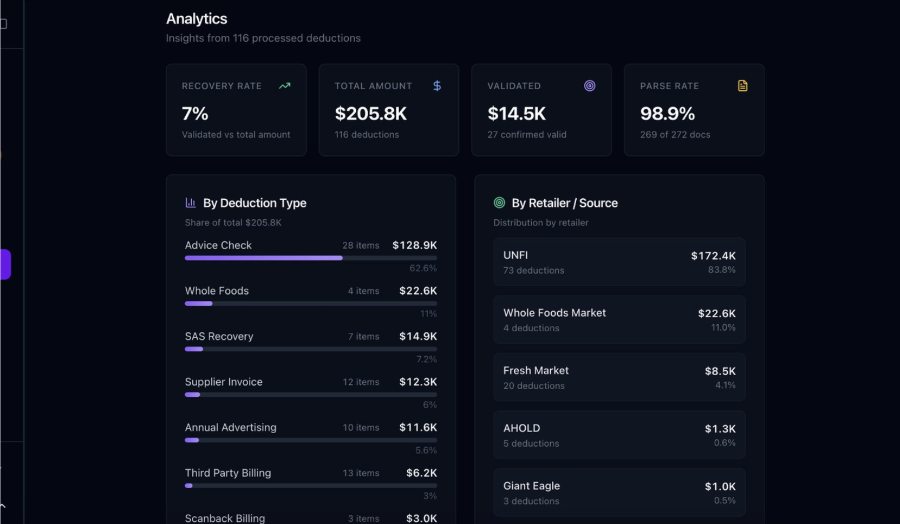The image size is (900, 524).
Task: Click the "$128.9K" Advice Check amount
Action: tap(415, 245)
